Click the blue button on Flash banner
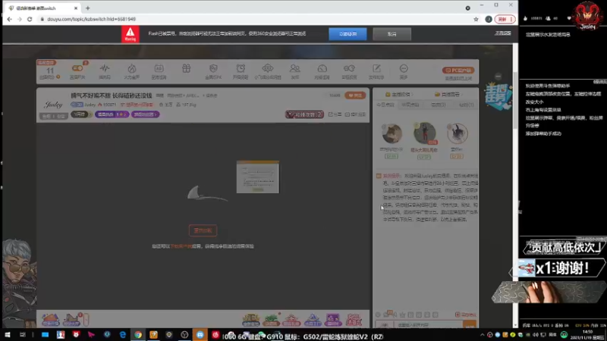 (x=348, y=34)
